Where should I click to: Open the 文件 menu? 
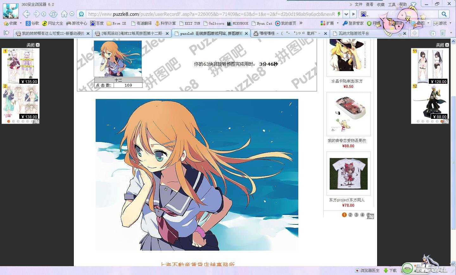[358, 4]
